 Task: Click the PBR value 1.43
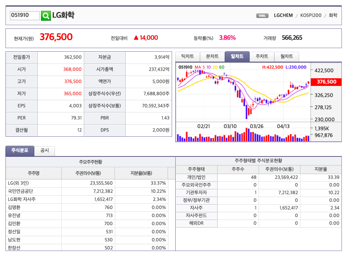pyautogui.click(x=165, y=118)
